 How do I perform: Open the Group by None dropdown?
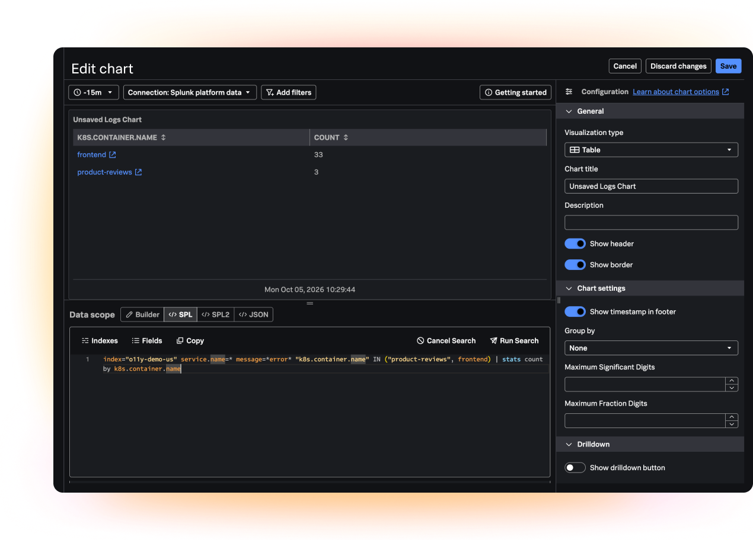(651, 348)
